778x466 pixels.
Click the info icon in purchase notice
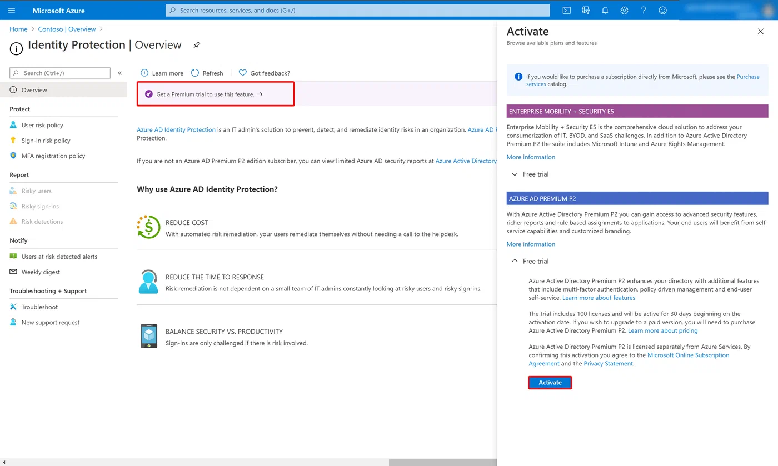click(518, 77)
